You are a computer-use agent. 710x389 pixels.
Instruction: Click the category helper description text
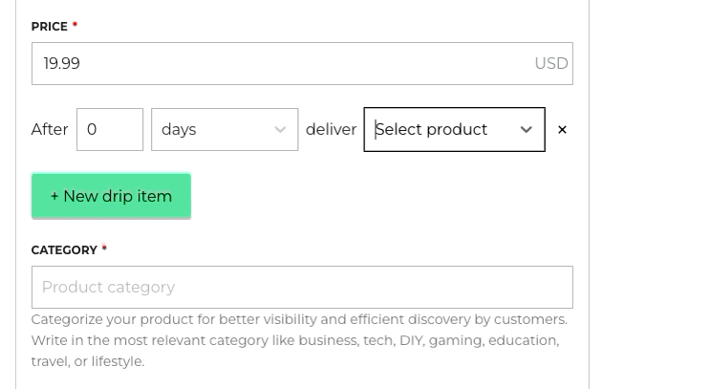tap(298, 340)
